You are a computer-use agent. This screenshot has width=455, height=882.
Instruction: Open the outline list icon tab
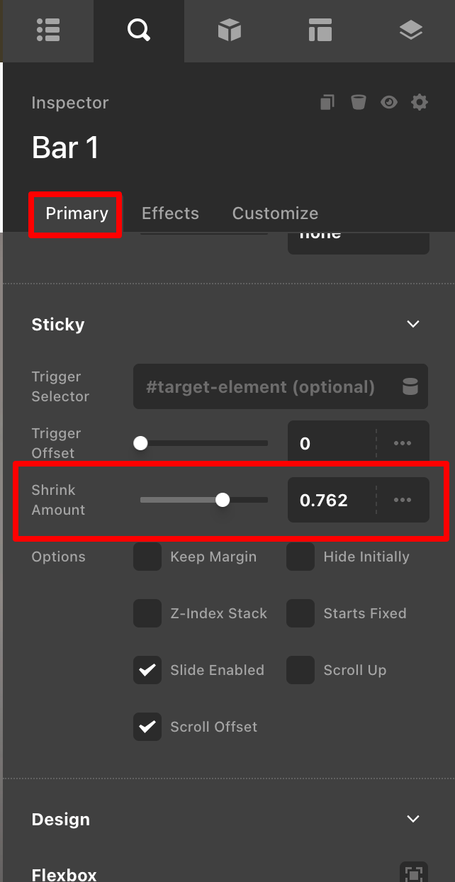(x=48, y=30)
